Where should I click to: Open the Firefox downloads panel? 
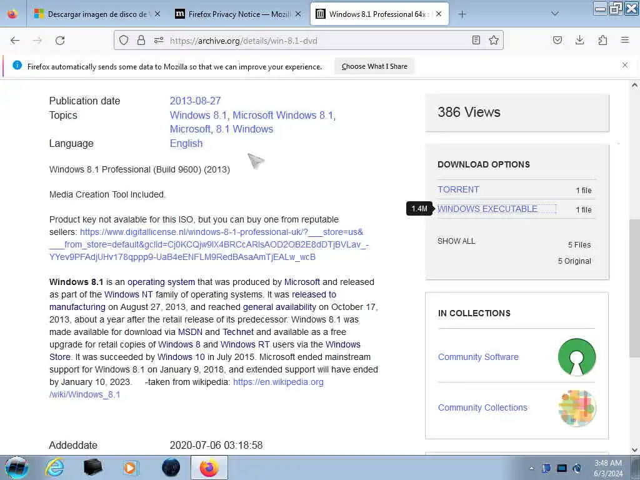[x=579, y=40]
